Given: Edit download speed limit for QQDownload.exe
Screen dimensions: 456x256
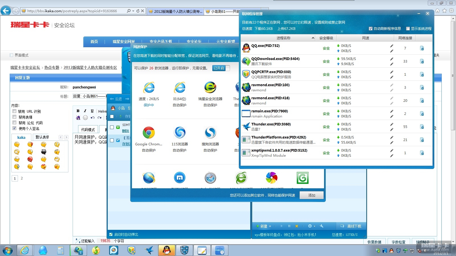Looking at the screenshot, I should click(x=392, y=59).
